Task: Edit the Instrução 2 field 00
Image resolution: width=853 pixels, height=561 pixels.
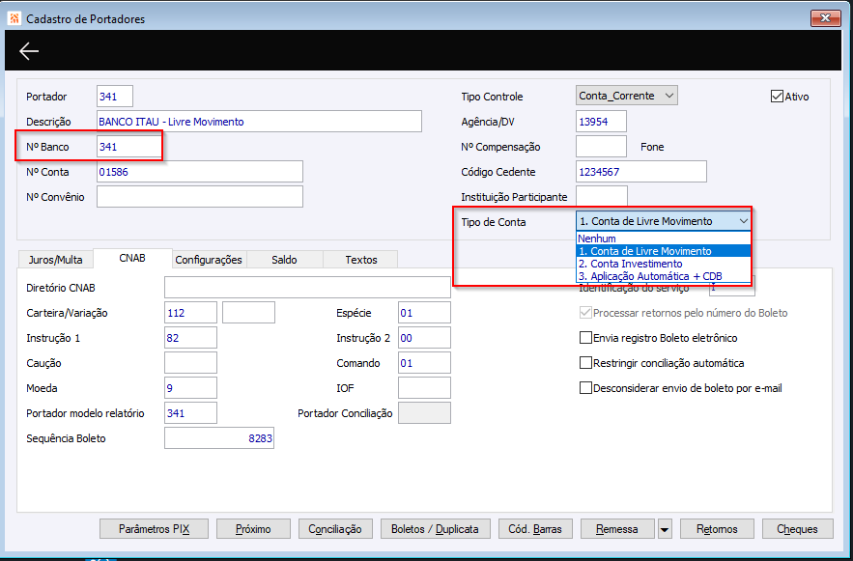Action: [x=424, y=338]
